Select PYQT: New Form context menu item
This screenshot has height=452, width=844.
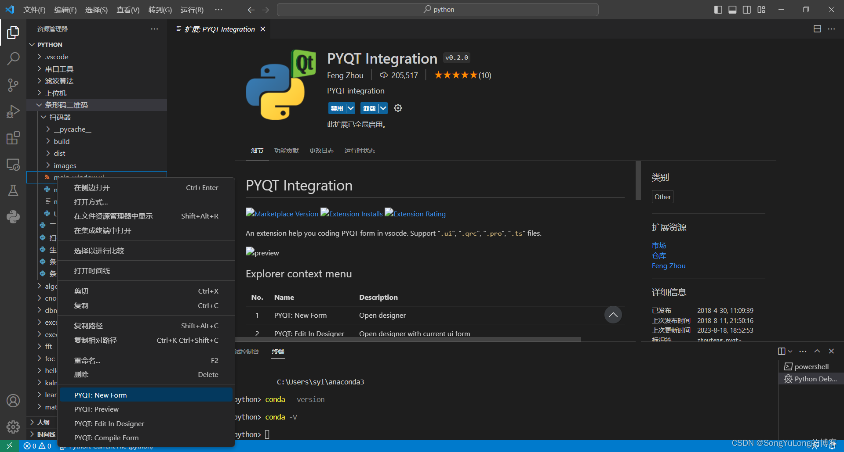tap(146, 395)
